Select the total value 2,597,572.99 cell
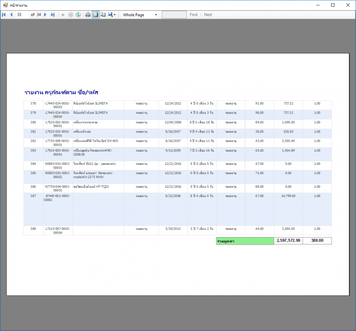 tap(288, 241)
